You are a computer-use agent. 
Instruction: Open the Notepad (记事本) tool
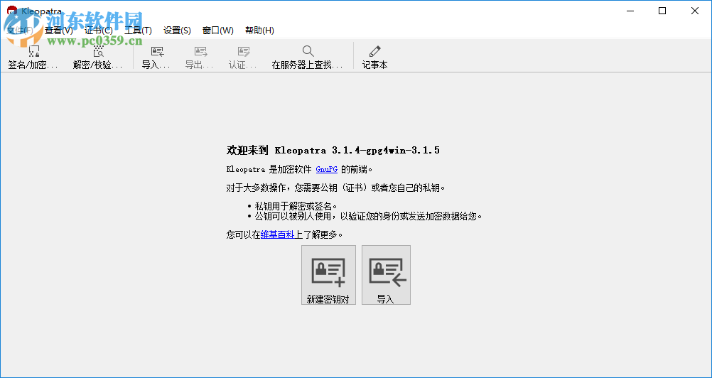(374, 57)
